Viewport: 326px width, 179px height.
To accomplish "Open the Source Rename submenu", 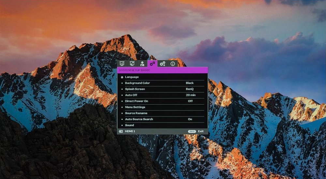I will [x=163, y=113].
